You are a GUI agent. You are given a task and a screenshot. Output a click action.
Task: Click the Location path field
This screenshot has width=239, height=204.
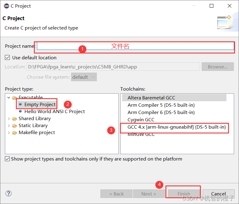point(113,67)
